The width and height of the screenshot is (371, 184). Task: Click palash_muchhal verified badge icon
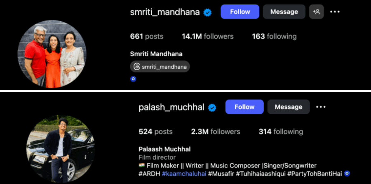pos(212,108)
